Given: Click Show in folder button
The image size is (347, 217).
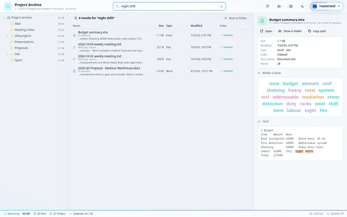Looking at the screenshot, I should coord(290,31).
